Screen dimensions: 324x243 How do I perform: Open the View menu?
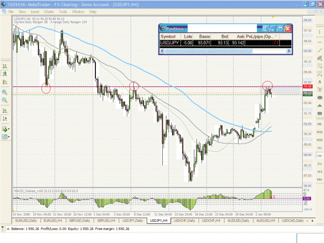click(x=22, y=11)
